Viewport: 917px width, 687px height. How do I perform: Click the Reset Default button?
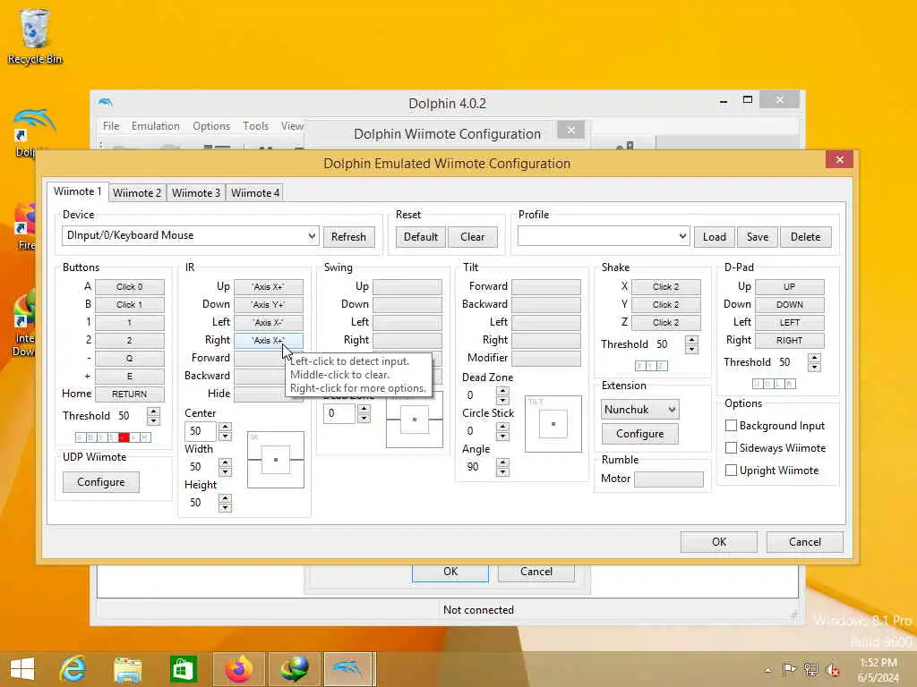[x=421, y=236]
